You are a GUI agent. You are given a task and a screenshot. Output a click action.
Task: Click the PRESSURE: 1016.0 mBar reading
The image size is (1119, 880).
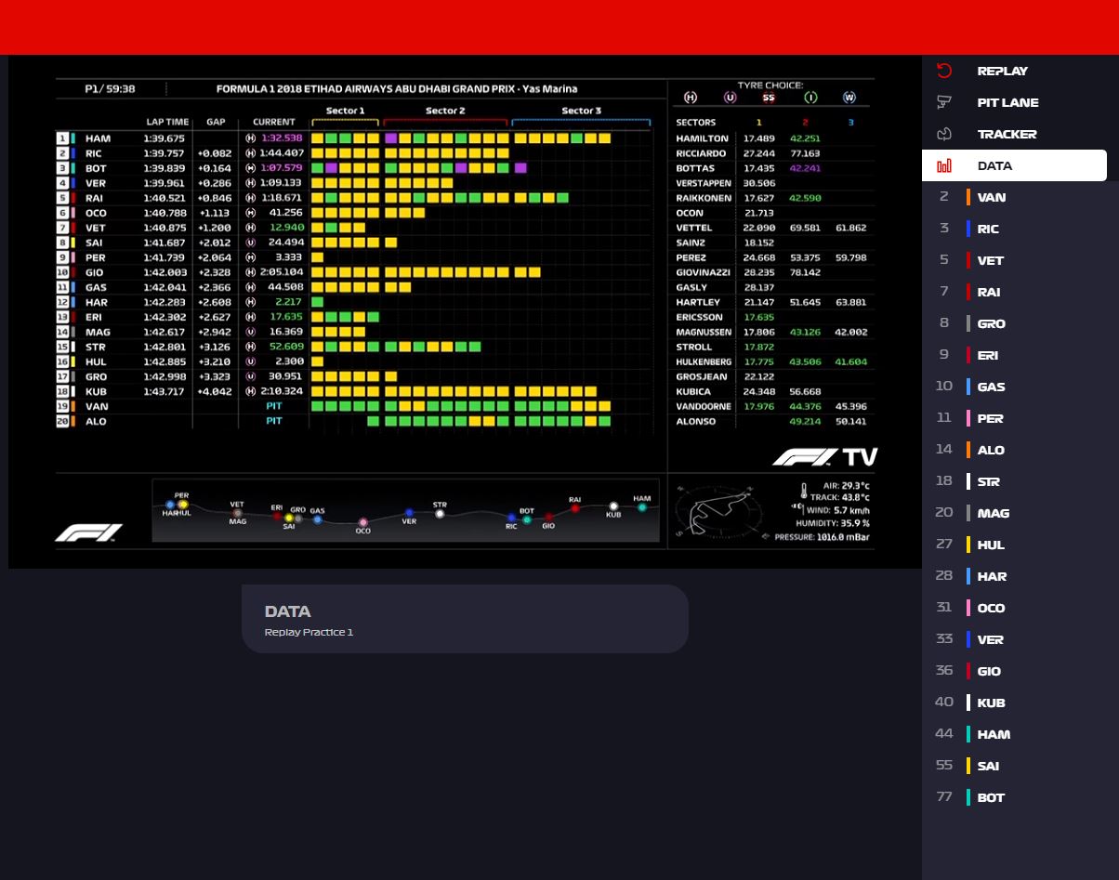(822, 537)
